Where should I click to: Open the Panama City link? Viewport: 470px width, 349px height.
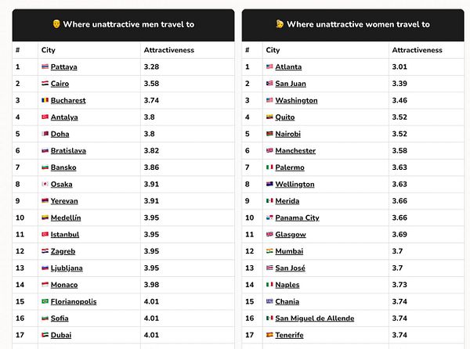pos(297,218)
